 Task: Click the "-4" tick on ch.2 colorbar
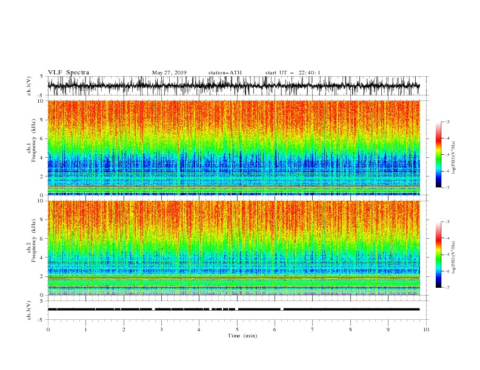[x=447, y=238]
